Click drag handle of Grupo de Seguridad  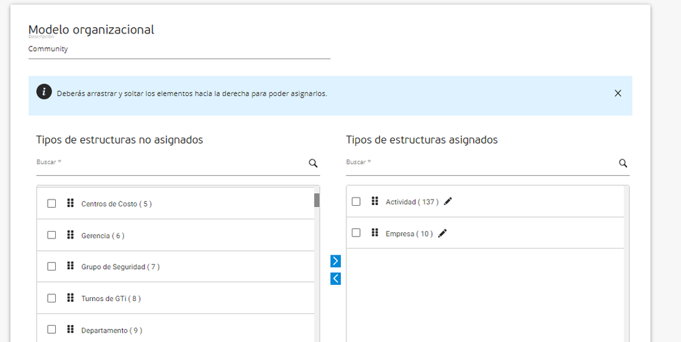pos(70,266)
